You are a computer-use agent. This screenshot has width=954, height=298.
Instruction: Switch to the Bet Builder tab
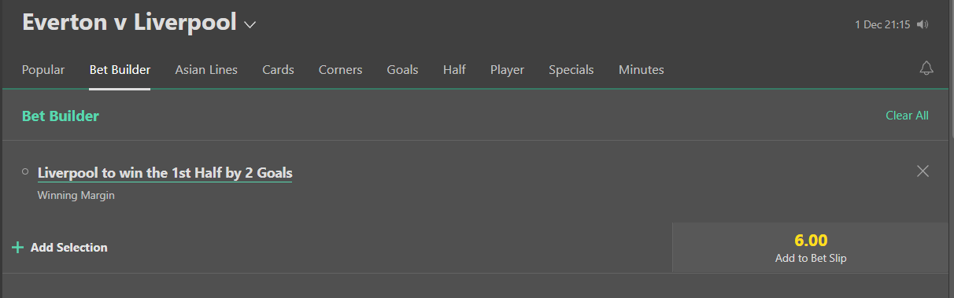click(x=120, y=70)
